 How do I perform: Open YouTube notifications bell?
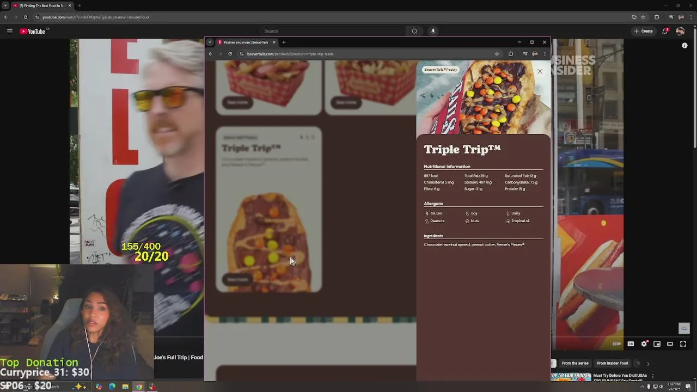pos(665,31)
